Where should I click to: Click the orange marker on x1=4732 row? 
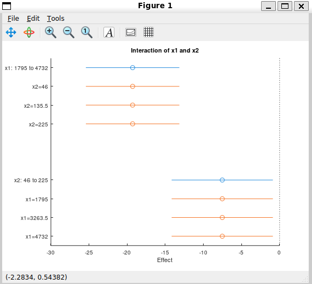[222, 236]
